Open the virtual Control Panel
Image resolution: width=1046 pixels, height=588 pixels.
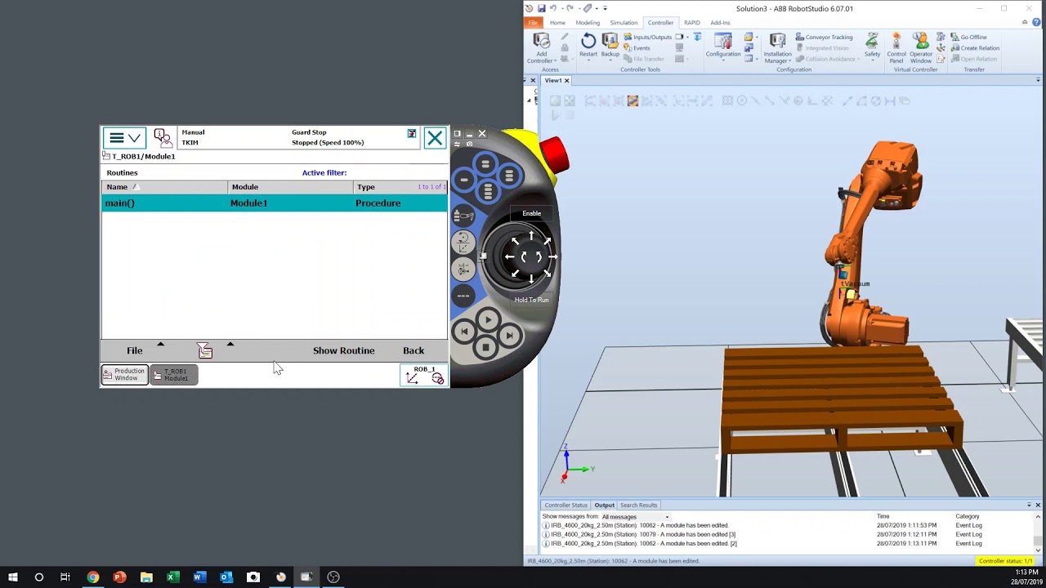[896, 49]
